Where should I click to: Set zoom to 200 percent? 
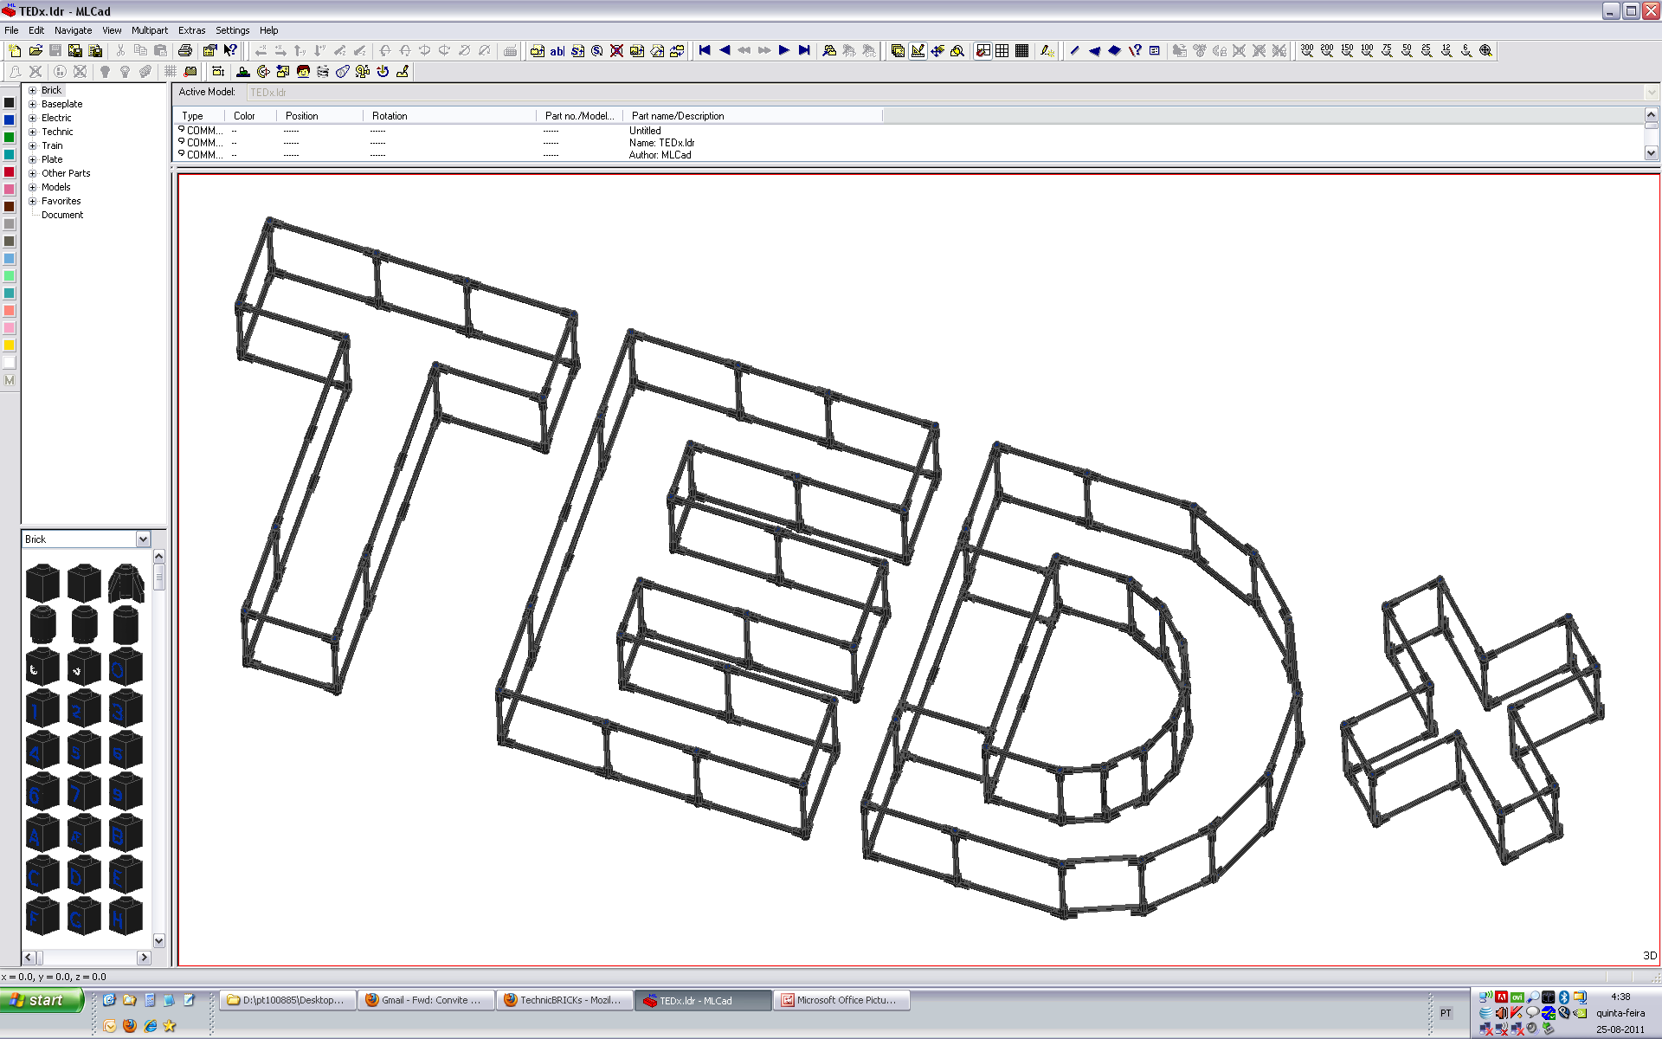point(1327,51)
